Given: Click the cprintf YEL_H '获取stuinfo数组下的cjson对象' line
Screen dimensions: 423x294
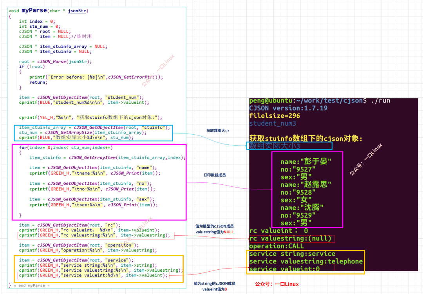Looking at the screenshot, I should [x=90, y=117].
